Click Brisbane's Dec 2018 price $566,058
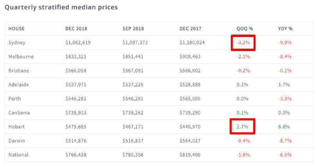The height and width of the screenshot is (167, 318). tap(76, 71)
